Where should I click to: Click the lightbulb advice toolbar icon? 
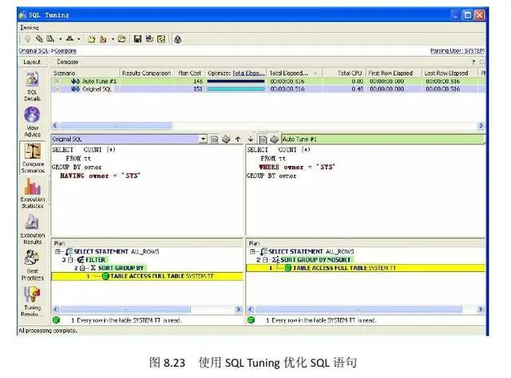28,39
